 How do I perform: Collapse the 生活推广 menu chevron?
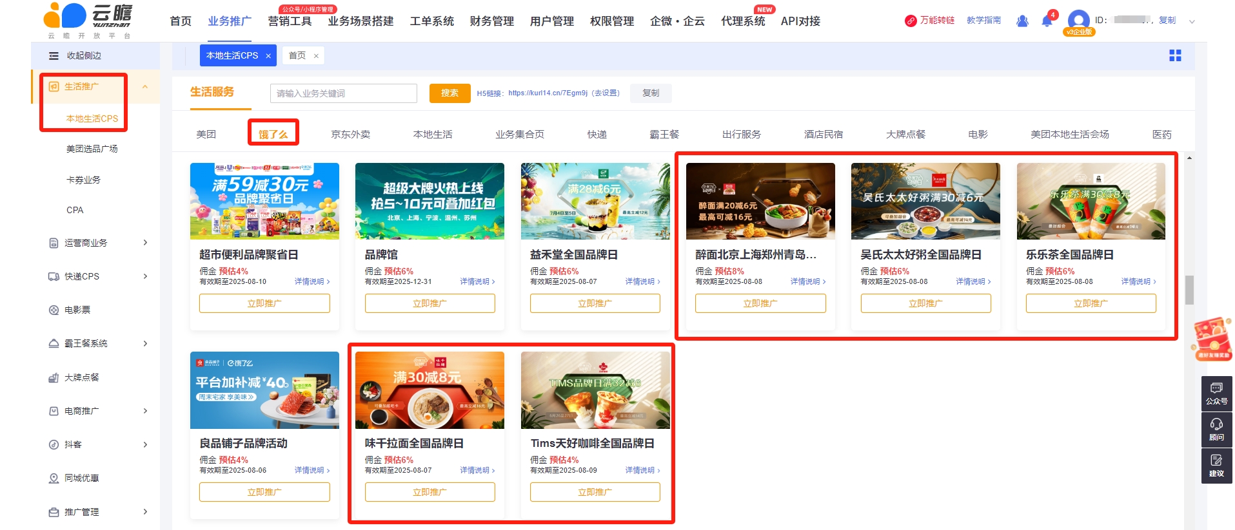pyautogui.click(x=145, y=86)
